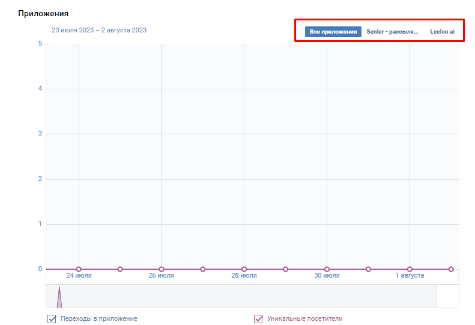Click the data point between 24 and 26 июля
This screenshot has height=325, width=475.
coord(120,269)
